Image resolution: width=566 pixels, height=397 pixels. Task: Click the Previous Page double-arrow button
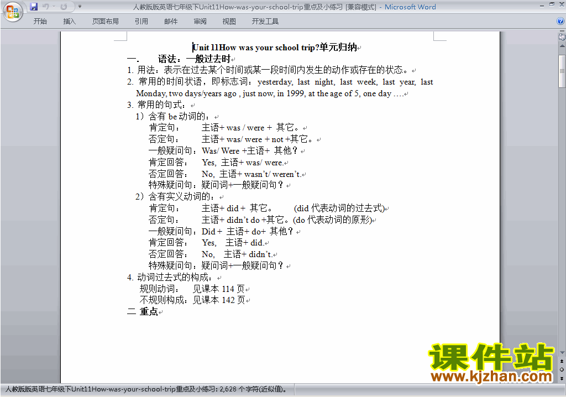[562, 361]
